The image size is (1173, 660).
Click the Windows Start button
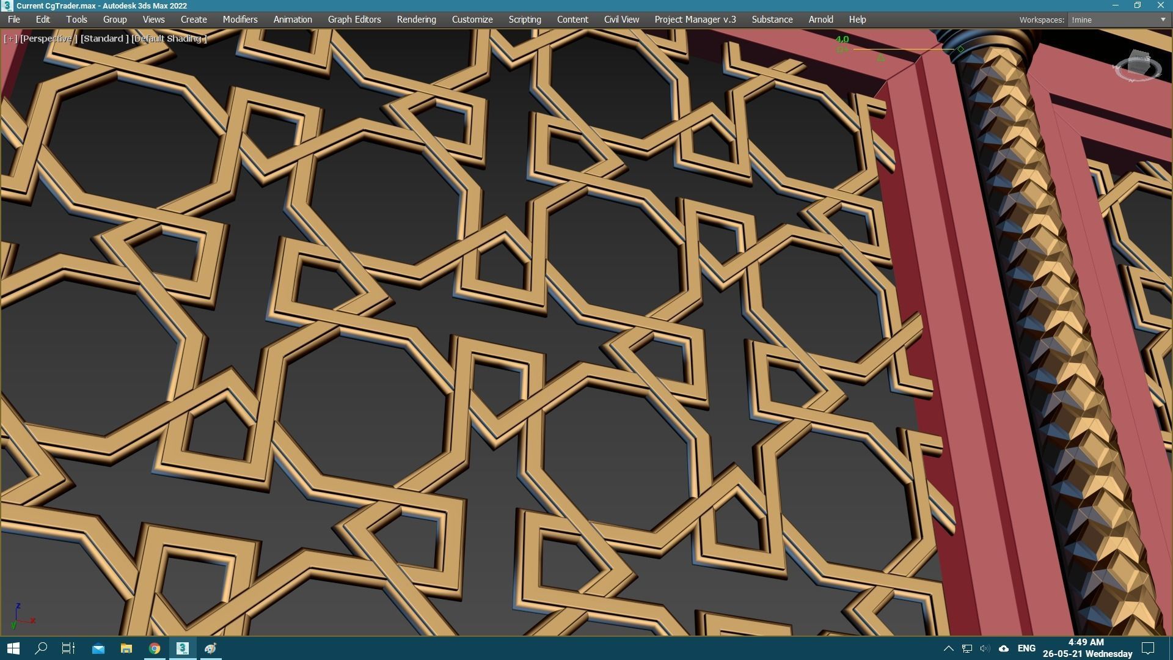click(x=13, y=648)
